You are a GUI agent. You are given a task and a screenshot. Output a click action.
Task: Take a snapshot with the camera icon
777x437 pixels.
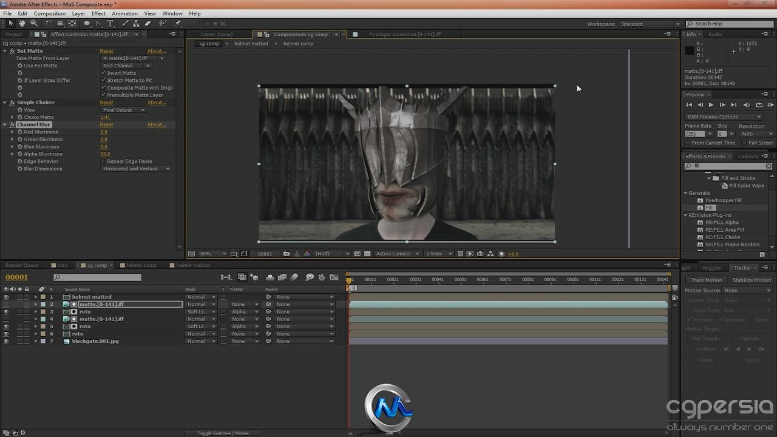pos(287,254)
